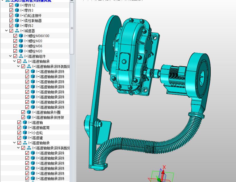Viewport: 236px width, 182px height.
Task: Select the 减速器 assembly name
Action: point(28,31)
